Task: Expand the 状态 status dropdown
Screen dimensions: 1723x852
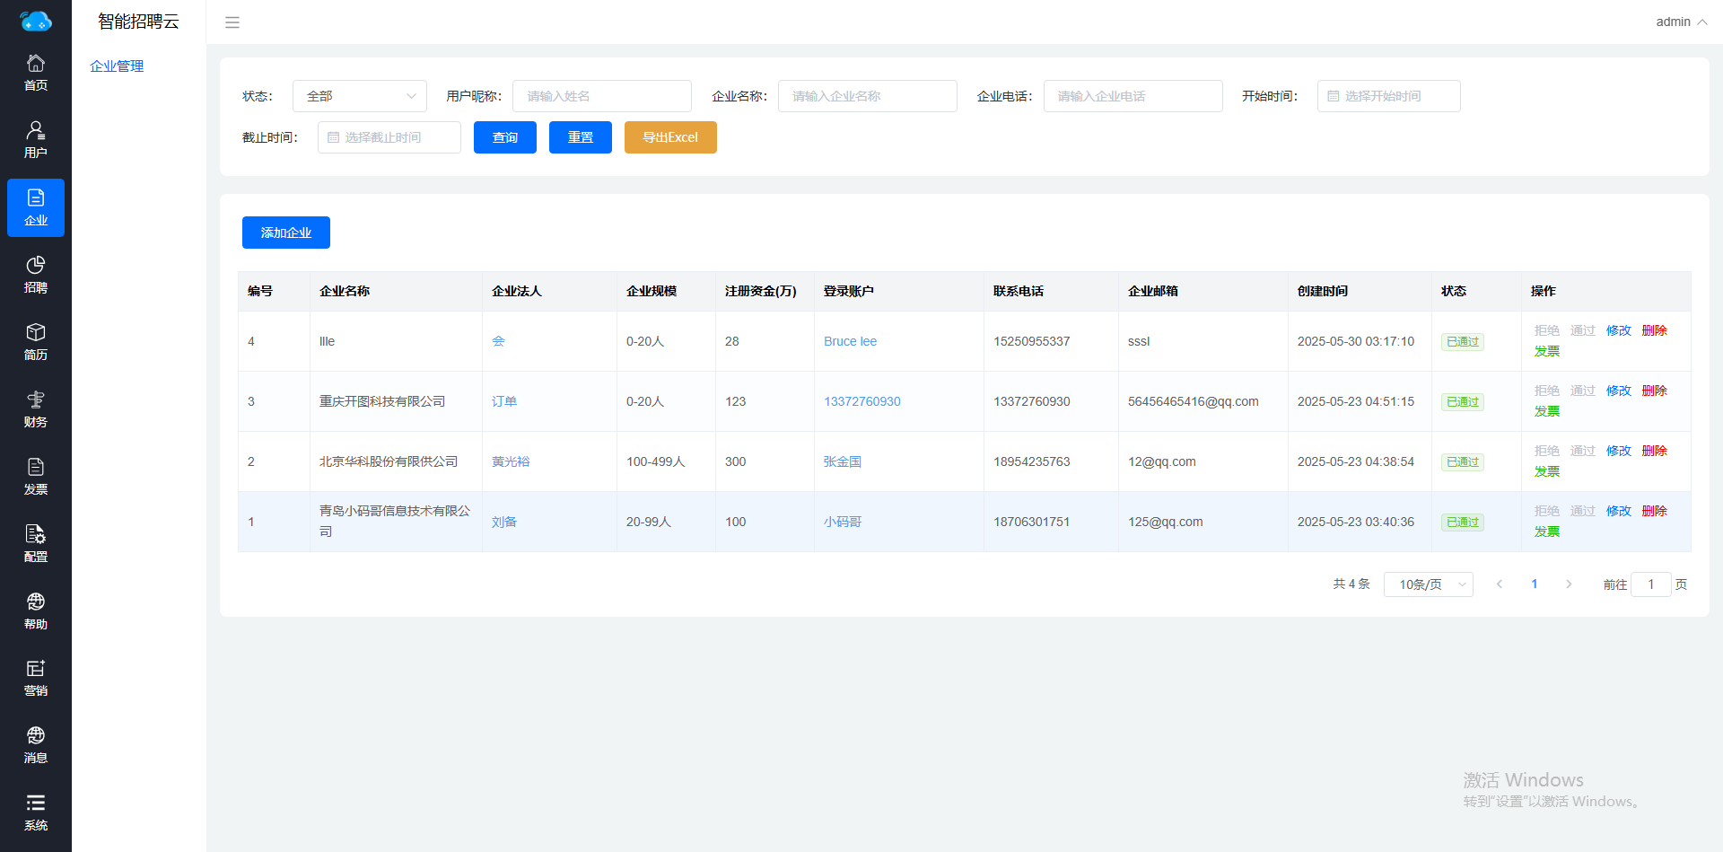Action: tap(360, 96)
